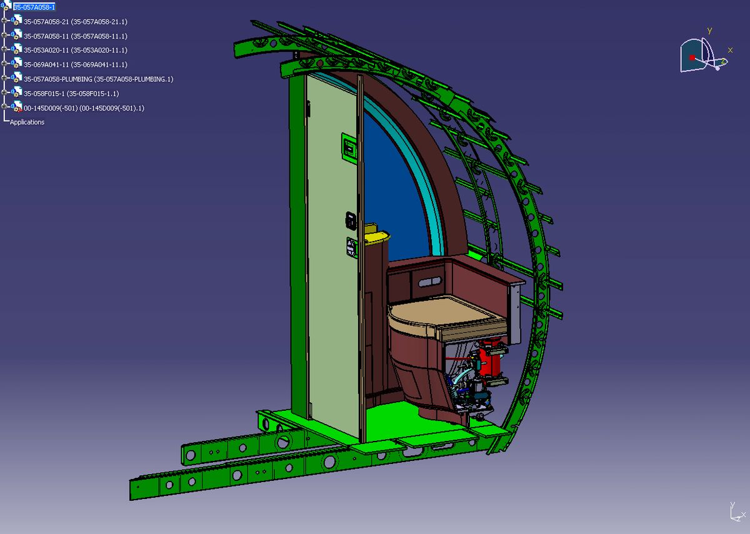Click the red manipulation point on the compass
Screen dimensions: 750x534
tap(692, 57)
